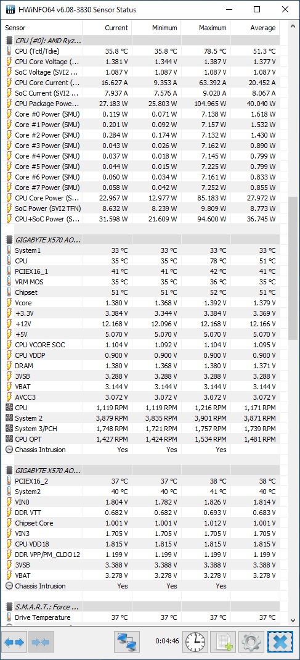Screen dimensions: 300x660
Task: Open sensor settings gear icon
Action: (x=251, y=642)
